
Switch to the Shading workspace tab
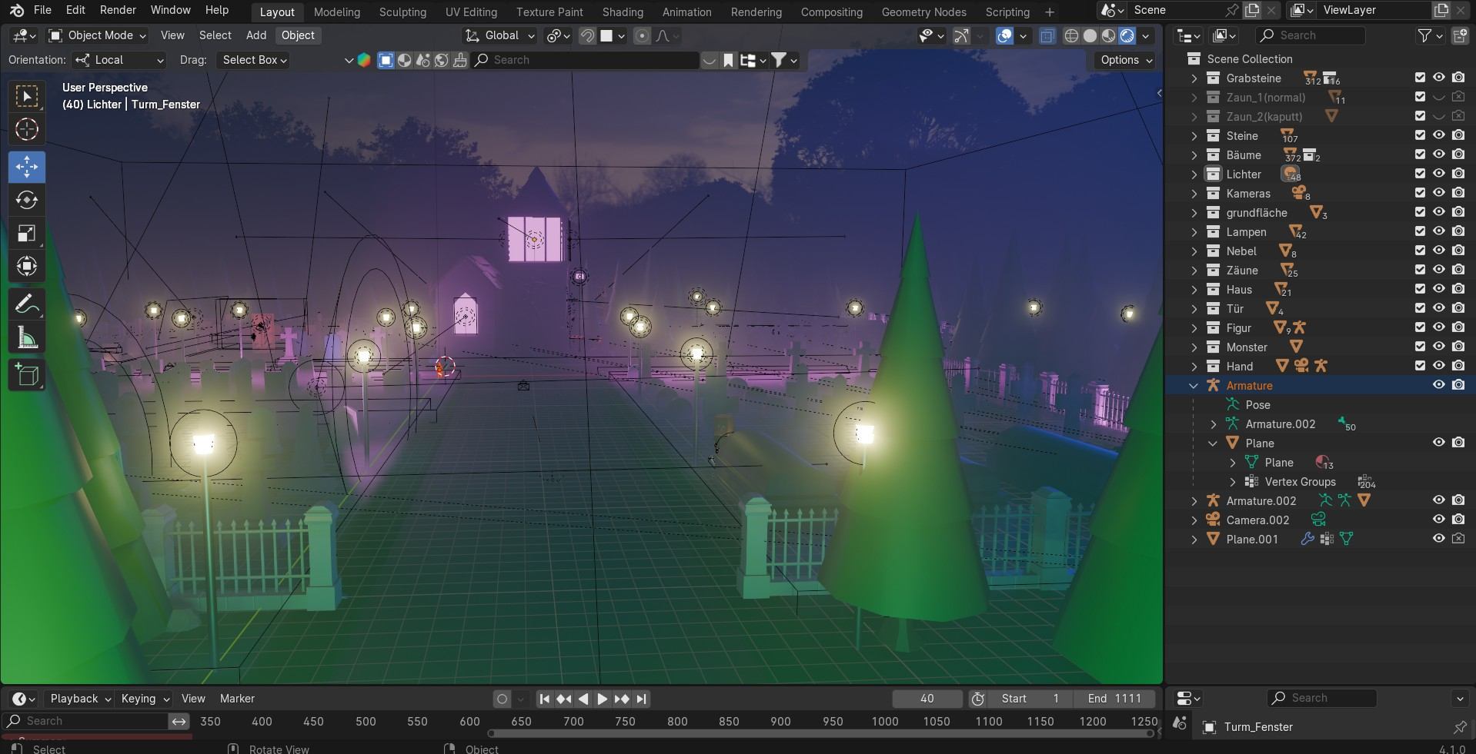623,12
